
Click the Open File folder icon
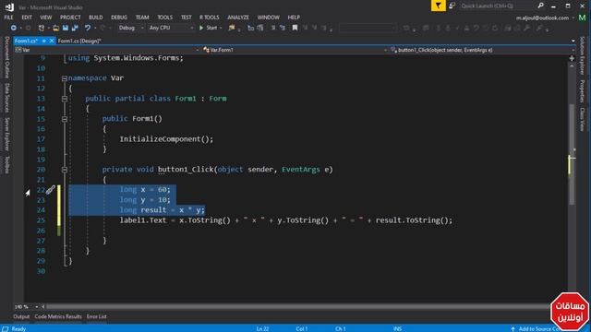[55, 28]
